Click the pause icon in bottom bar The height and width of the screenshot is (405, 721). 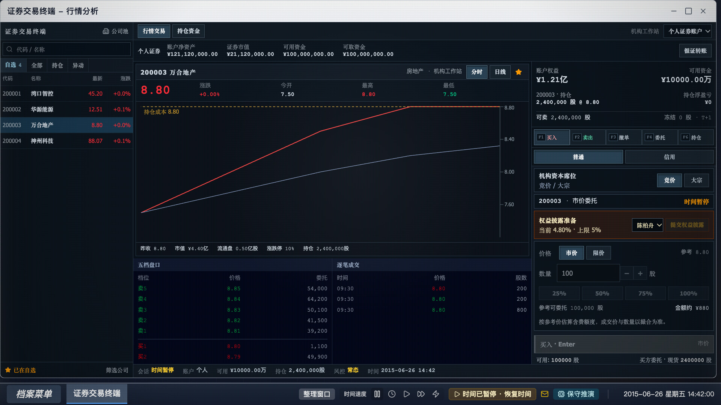click(377, 394)
